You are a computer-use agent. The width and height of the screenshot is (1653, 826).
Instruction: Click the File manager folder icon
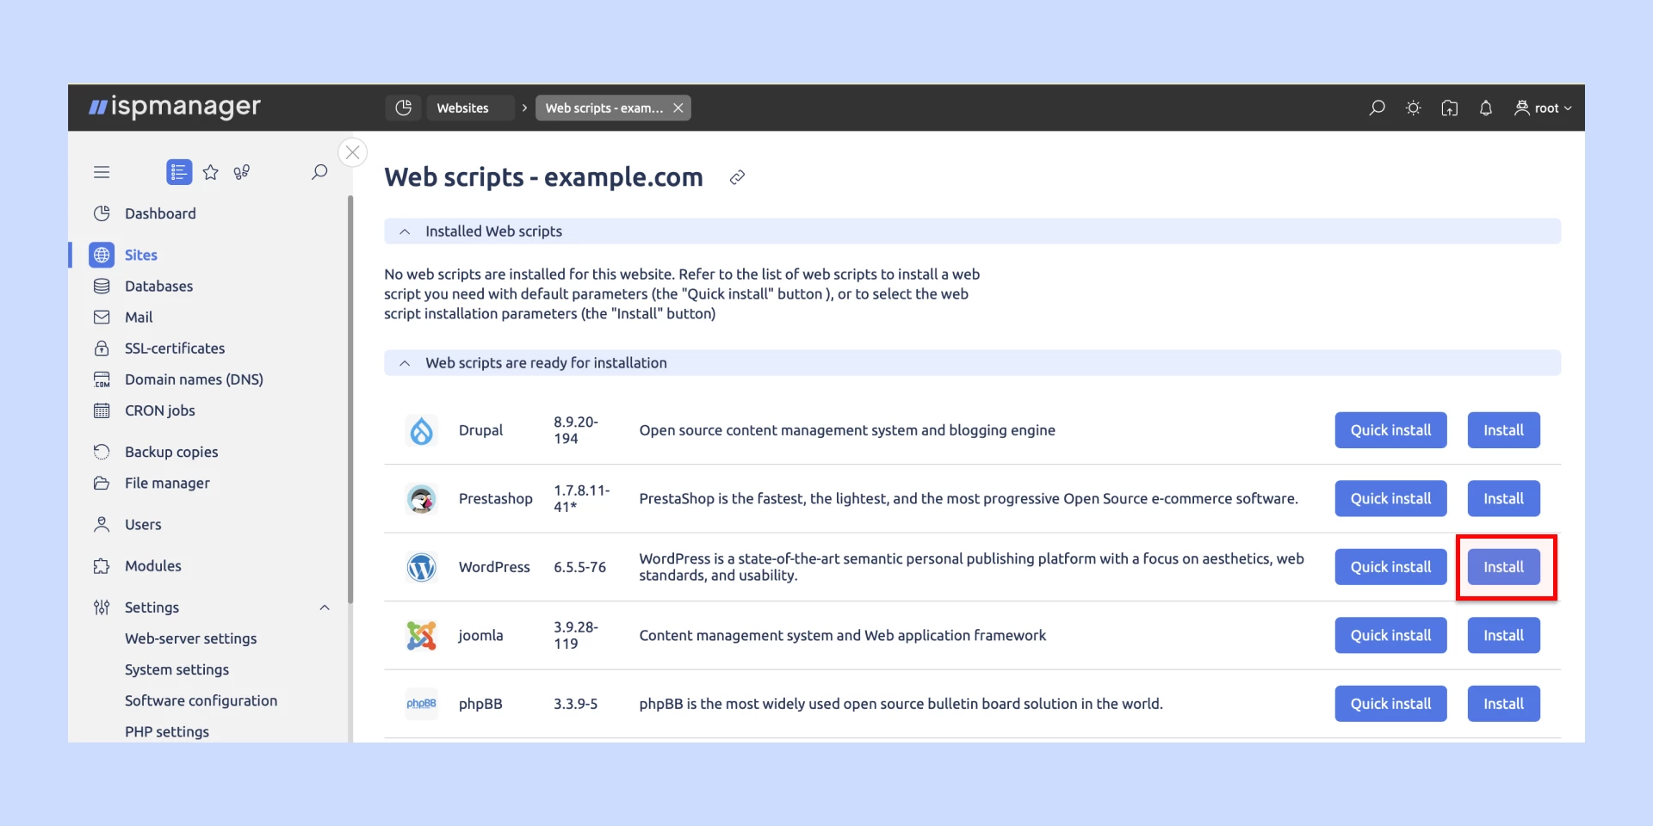click(102, 483)
